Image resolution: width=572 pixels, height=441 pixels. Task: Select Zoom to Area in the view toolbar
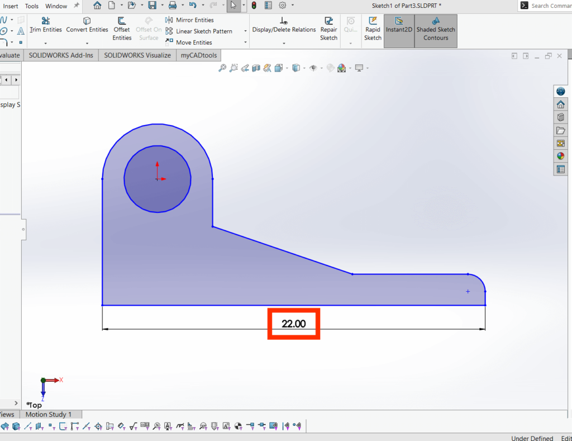[x=233, y=68]
